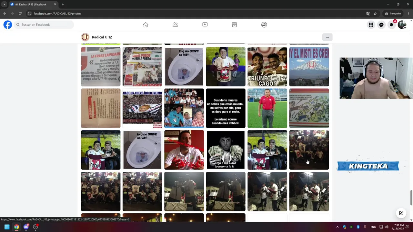The width and height of the screenshot is (413, 232).
Task: Open the man holding red flowers photo
Action: (x=184, y=150)
